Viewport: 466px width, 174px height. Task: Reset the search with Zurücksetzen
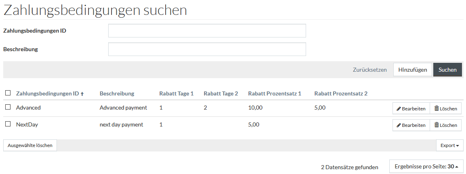coord(370,70)
